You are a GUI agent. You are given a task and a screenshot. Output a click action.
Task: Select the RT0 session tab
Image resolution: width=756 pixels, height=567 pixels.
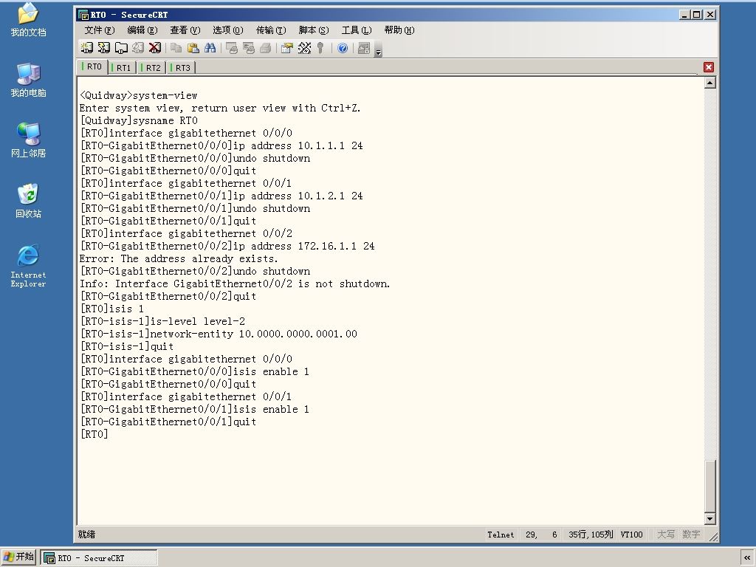pyautogui.click(x=92, y=66)
